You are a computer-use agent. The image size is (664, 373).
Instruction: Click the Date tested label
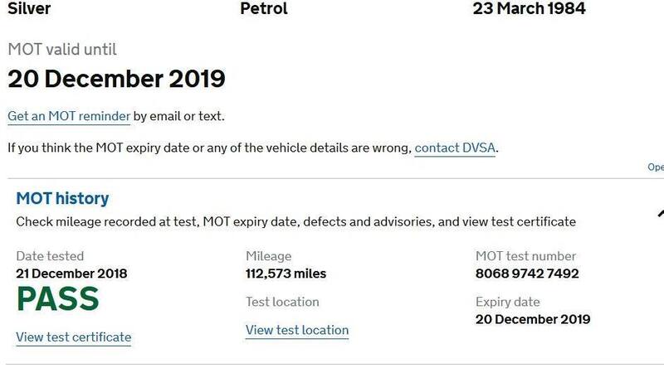(50, 256)
